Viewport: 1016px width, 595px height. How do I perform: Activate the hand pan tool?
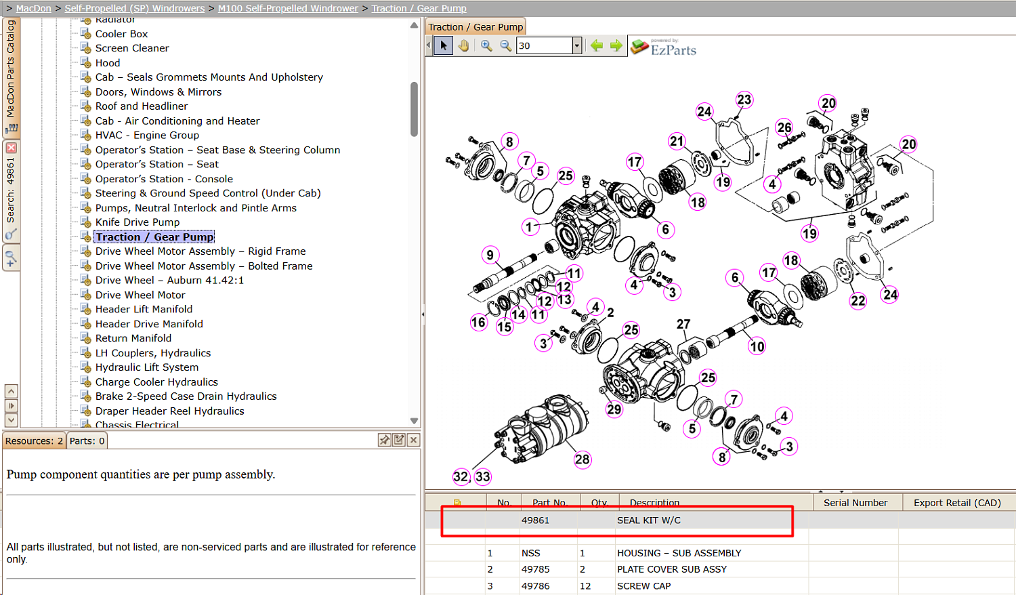click(463, 45)
